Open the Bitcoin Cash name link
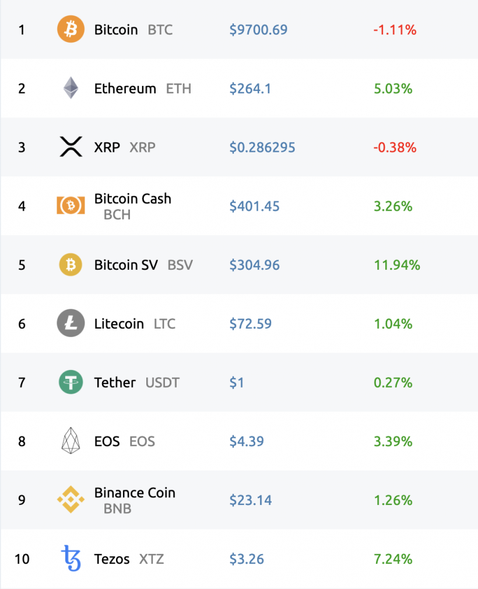478x589 pixels. (132, 198)
